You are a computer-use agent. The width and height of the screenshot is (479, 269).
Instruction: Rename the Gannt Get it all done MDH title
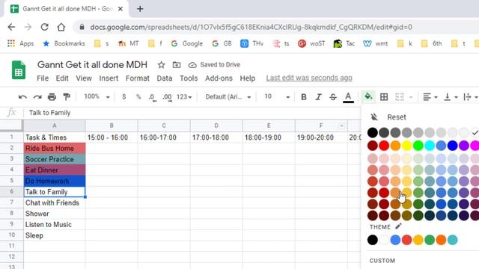click(92, 65)
